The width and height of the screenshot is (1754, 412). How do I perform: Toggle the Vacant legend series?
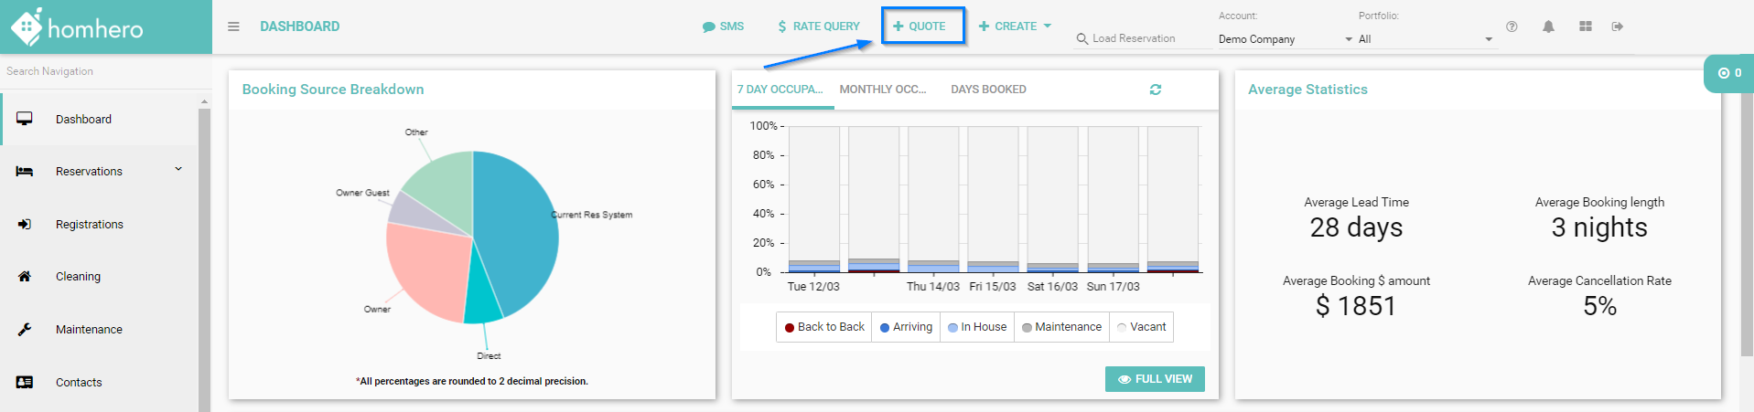click(1141, 327)
